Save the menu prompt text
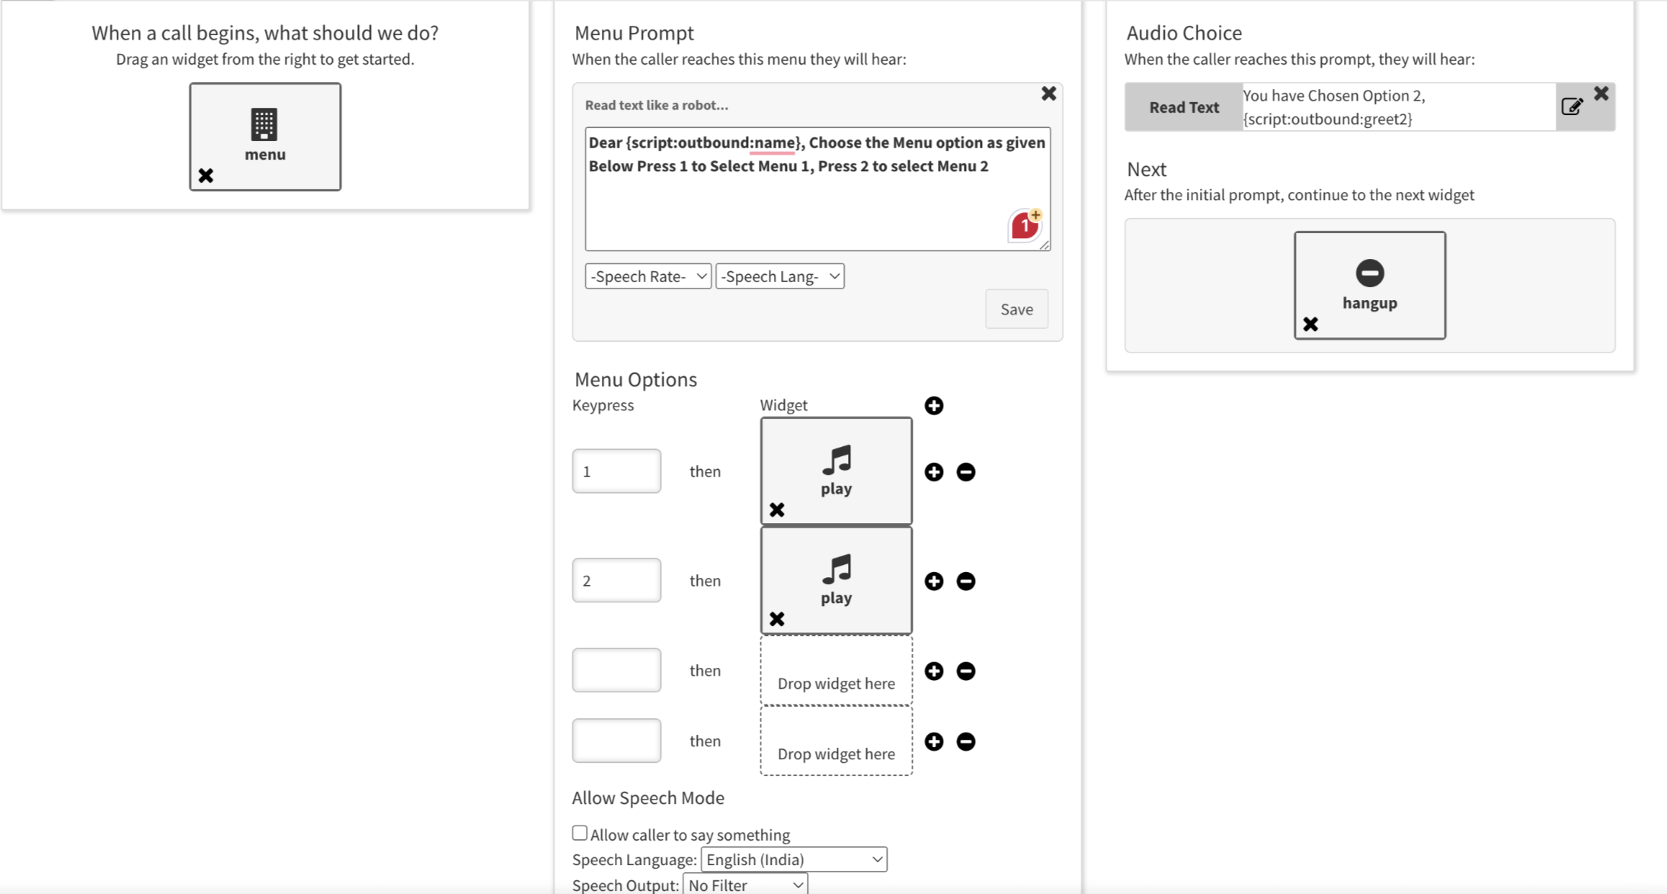Image resolution: width=1667 pixels, height=894 pixels. click(1016, 308)
